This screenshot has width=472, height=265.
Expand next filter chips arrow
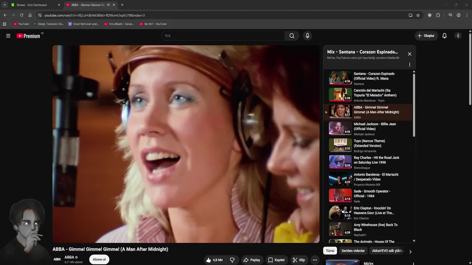tap(410, 251)
